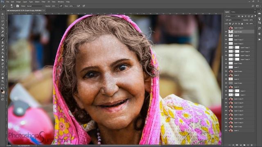The height and width of the screenshot is (147, 262).
Task: Swap foreground and background colors
Action: (4, 88)
